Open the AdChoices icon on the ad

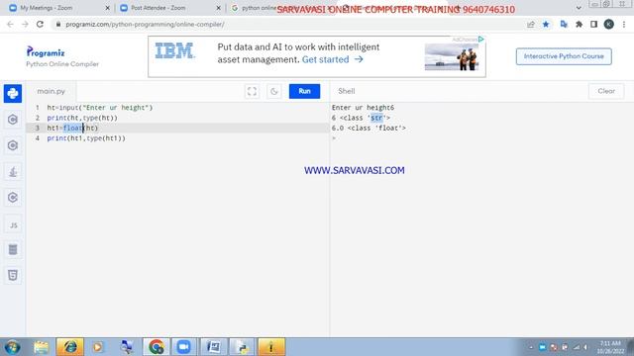[x=480, y=40]
